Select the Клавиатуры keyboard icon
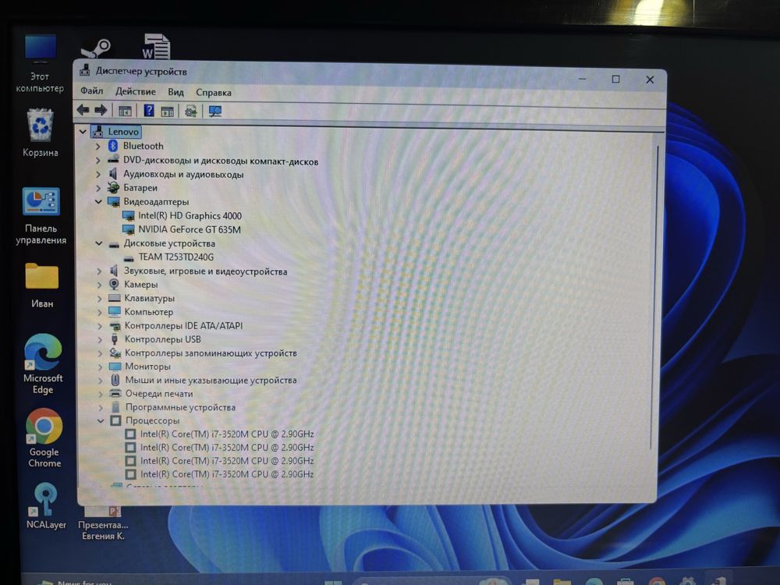The height and width of the screenshot is (585, 780). tap(115, 298)
